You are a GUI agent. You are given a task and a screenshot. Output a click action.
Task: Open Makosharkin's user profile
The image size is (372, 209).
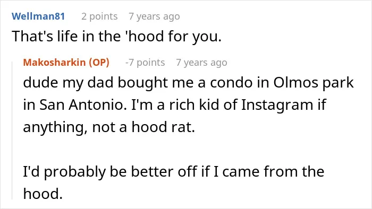click(54, 62)
